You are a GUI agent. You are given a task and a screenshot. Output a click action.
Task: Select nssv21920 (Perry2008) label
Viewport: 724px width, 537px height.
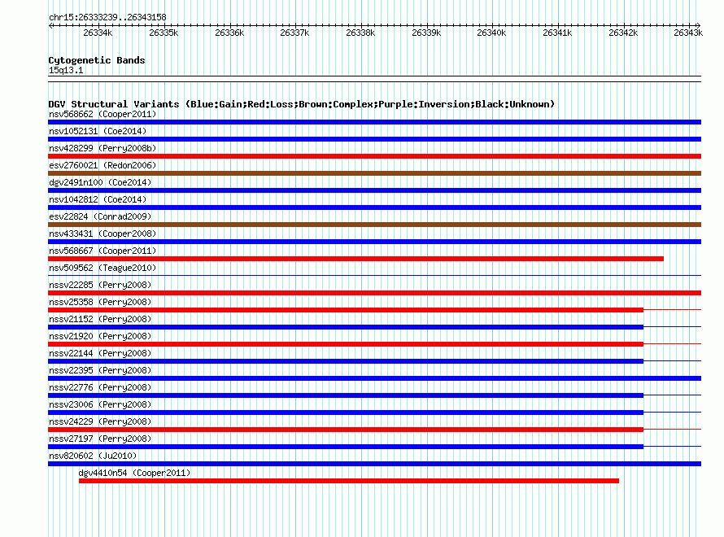click(100, 336)
